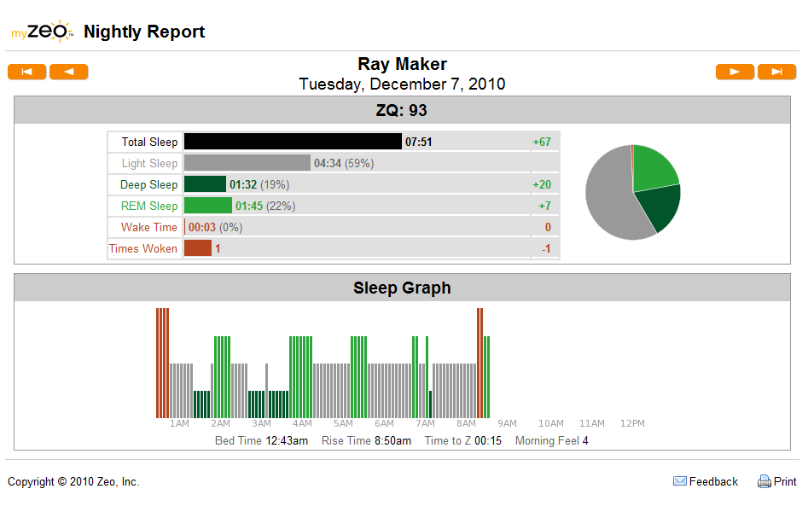Go to the next night's report
This screenshot has width=808, height=512.
tap(735, 72)
